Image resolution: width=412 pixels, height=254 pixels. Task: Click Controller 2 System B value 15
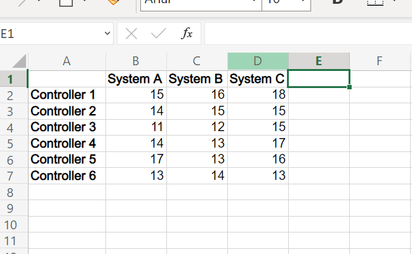tap(197, 111)
